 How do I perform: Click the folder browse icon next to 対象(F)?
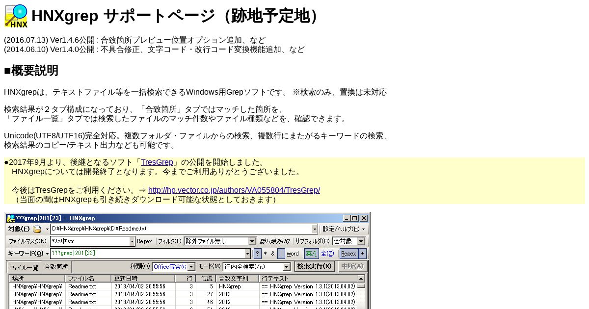coord(37,229)
